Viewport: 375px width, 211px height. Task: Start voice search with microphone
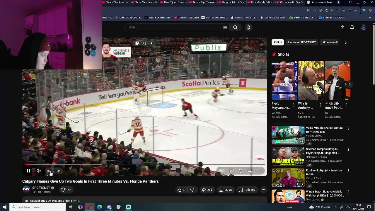click(248, 27)
